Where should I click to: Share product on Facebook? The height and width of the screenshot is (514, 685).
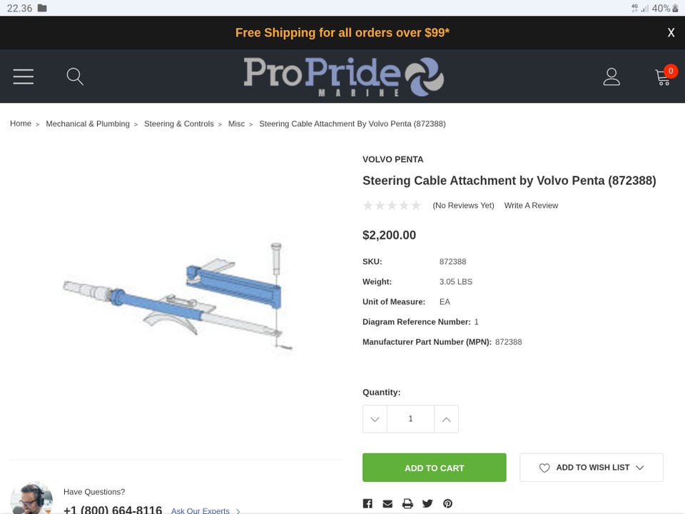367,503
